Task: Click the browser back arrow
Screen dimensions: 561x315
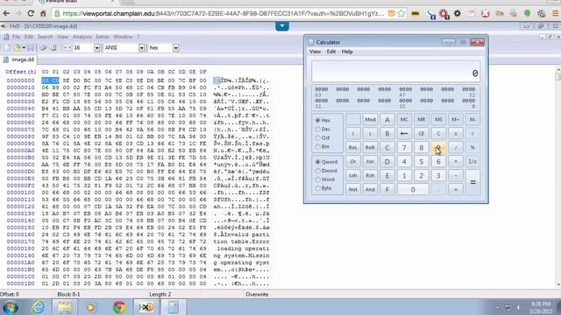Action: tap(6, 14)
